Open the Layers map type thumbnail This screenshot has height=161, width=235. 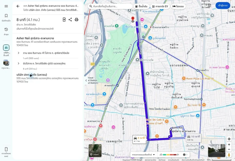click(x=95, y=150)
